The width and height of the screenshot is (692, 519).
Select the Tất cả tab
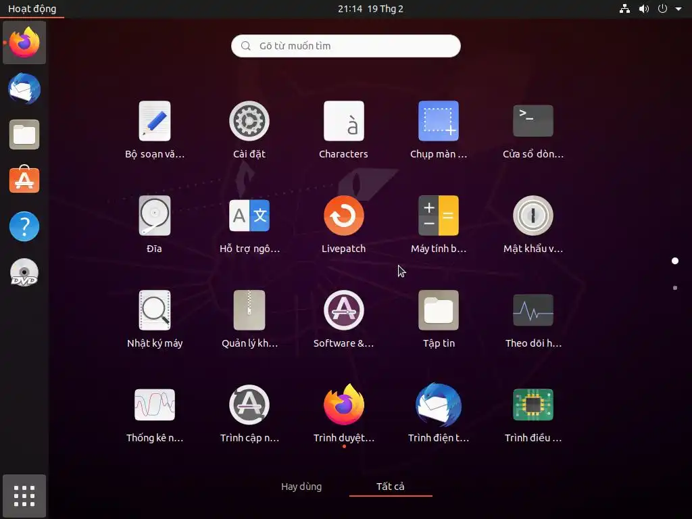coord(390,487)
